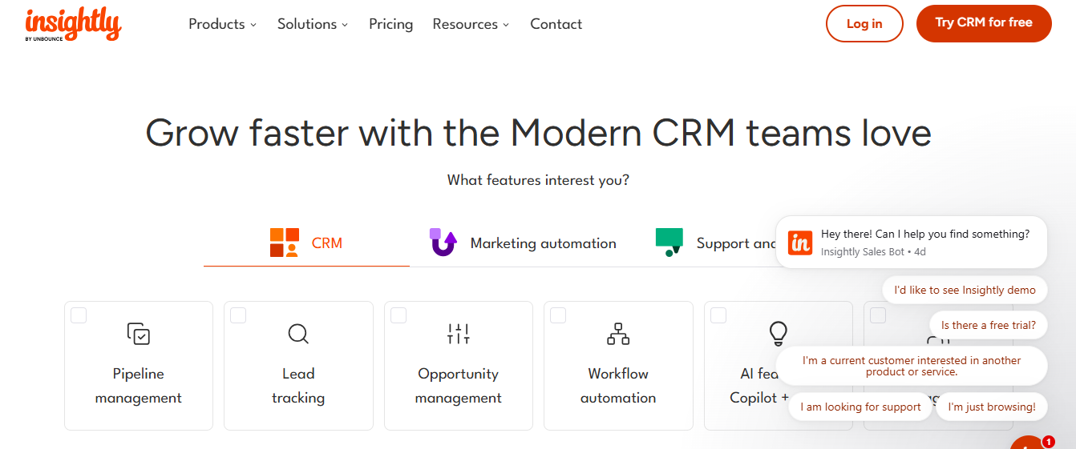Expand the Resources dropdown menu

tap(471, 24)
